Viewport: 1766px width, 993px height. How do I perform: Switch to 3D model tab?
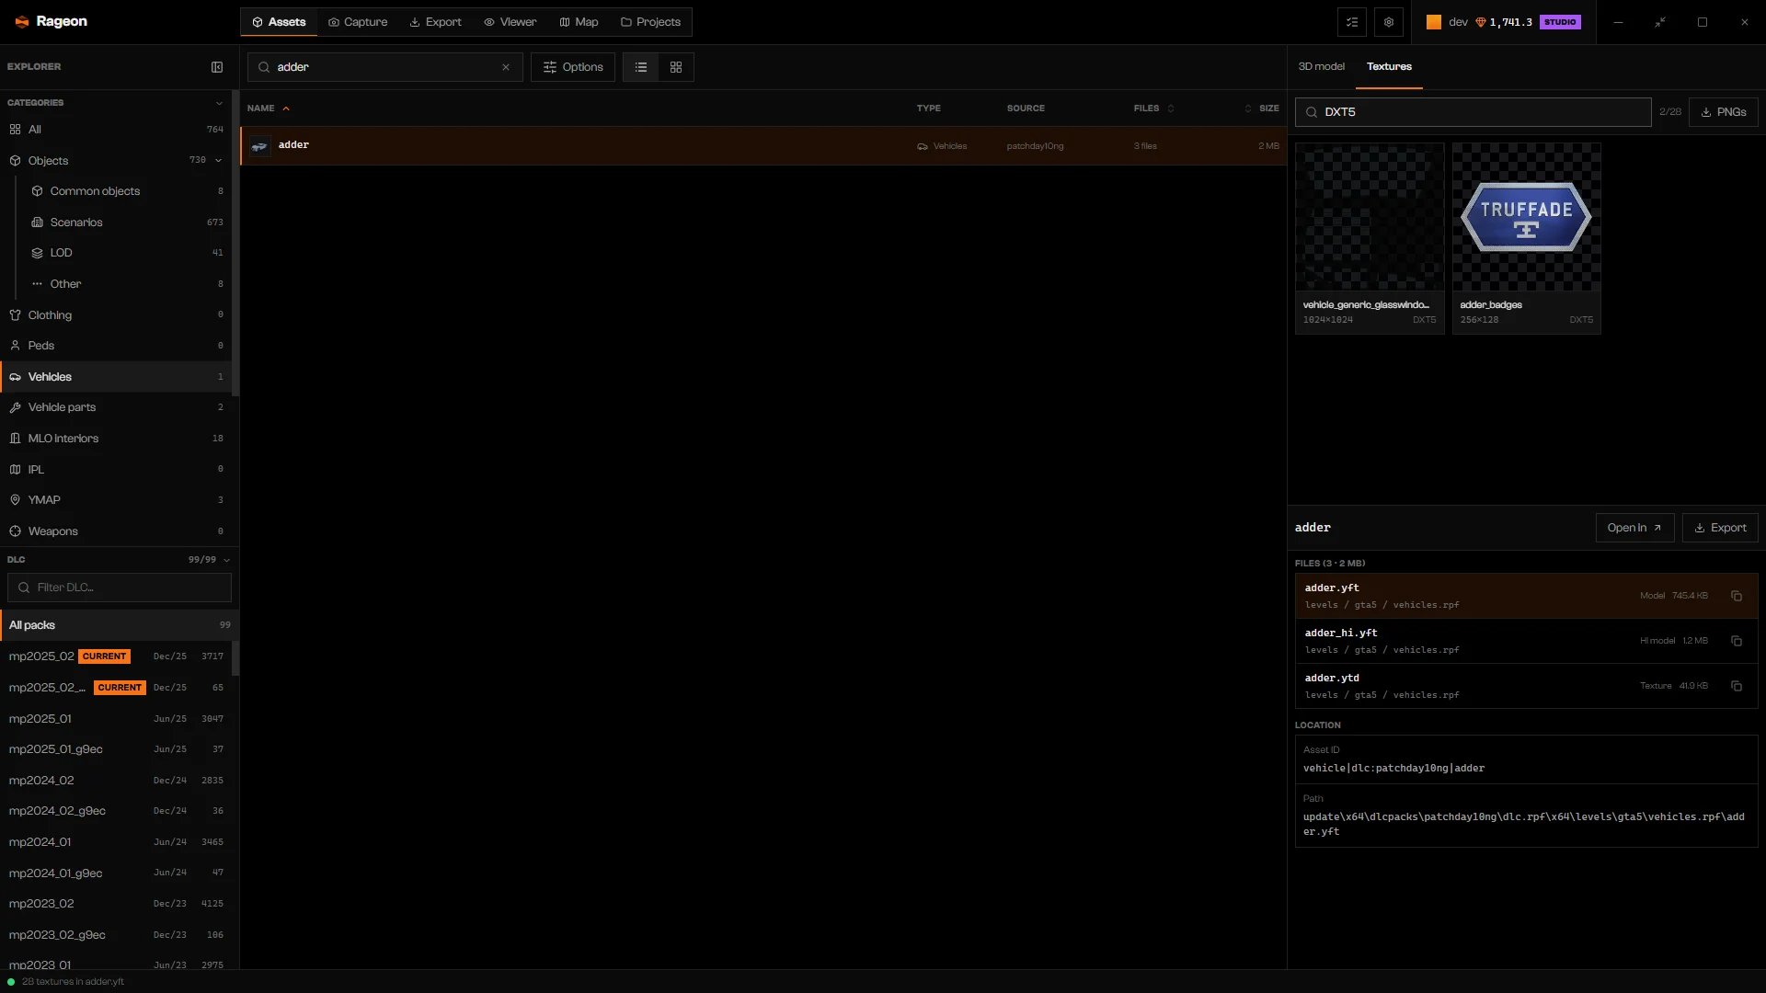[x=1322, y=67]
